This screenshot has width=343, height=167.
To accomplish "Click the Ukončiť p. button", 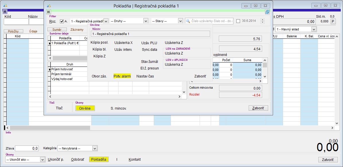I will point(56,160).
